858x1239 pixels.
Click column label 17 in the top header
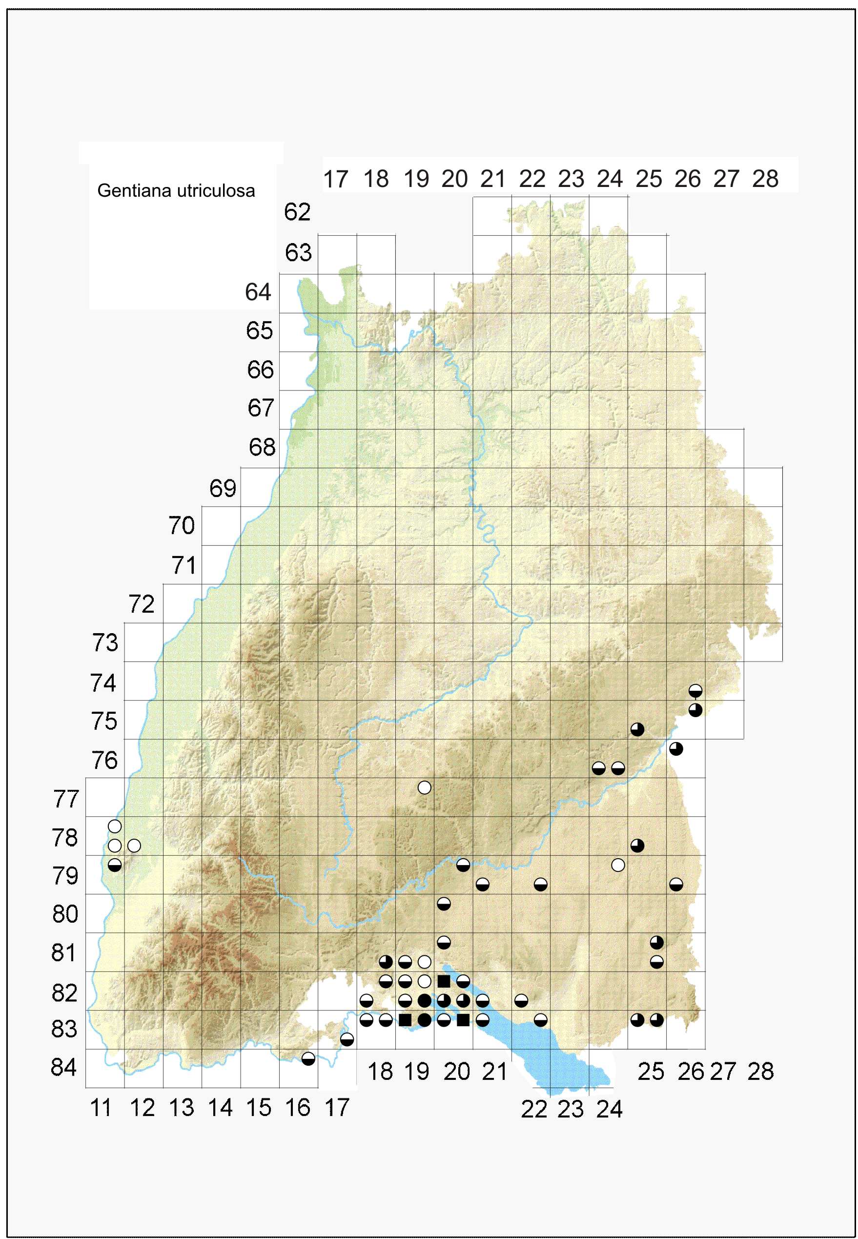coord(335,179)
